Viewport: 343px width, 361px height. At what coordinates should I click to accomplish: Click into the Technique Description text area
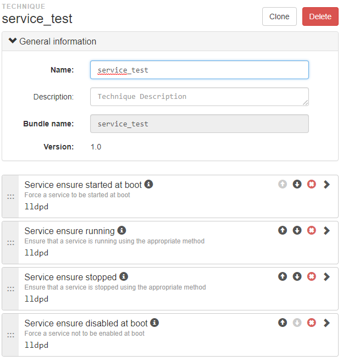tap(199, 97)
